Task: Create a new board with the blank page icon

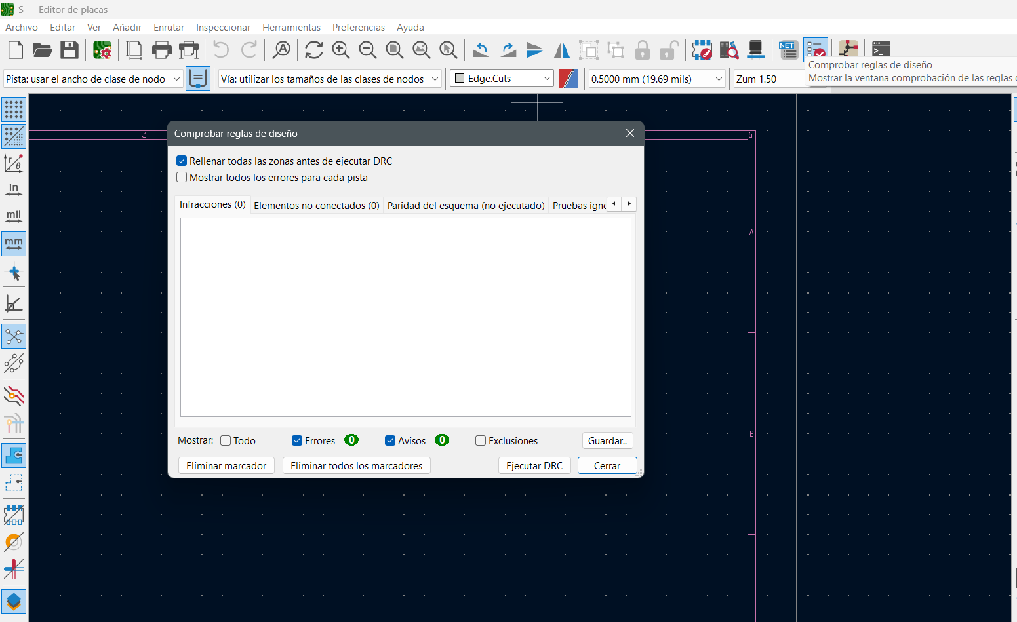Action: tap(16, 50)
